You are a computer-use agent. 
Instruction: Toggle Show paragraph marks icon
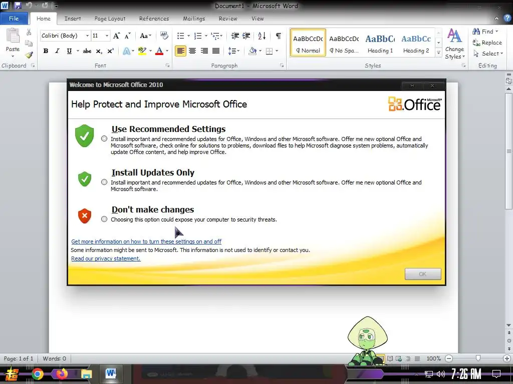point(279,35)
